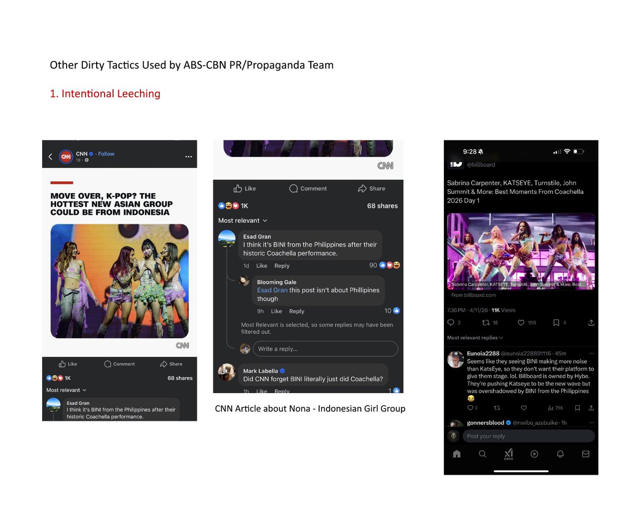Open the CNN page profile avatar
Image resolution: width=634 pixels, height=524 pixels.
pyautogui.click(x=66, y=157)
